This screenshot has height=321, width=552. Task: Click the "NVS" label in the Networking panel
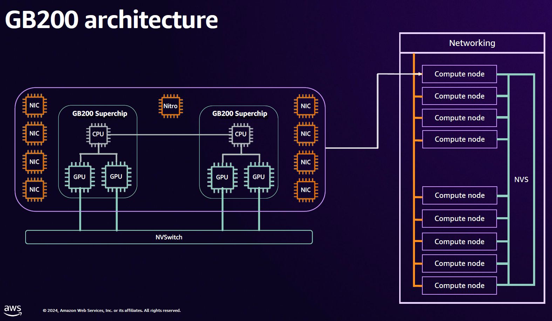pos(521,180)
